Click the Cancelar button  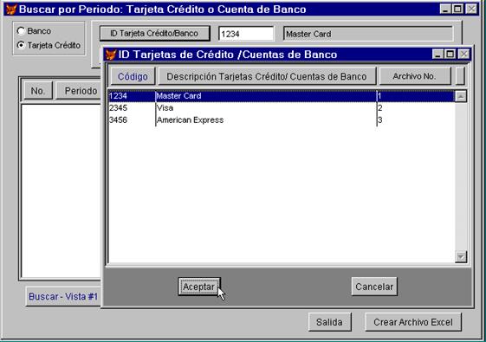pyautogui.click(x=374, y=287)
